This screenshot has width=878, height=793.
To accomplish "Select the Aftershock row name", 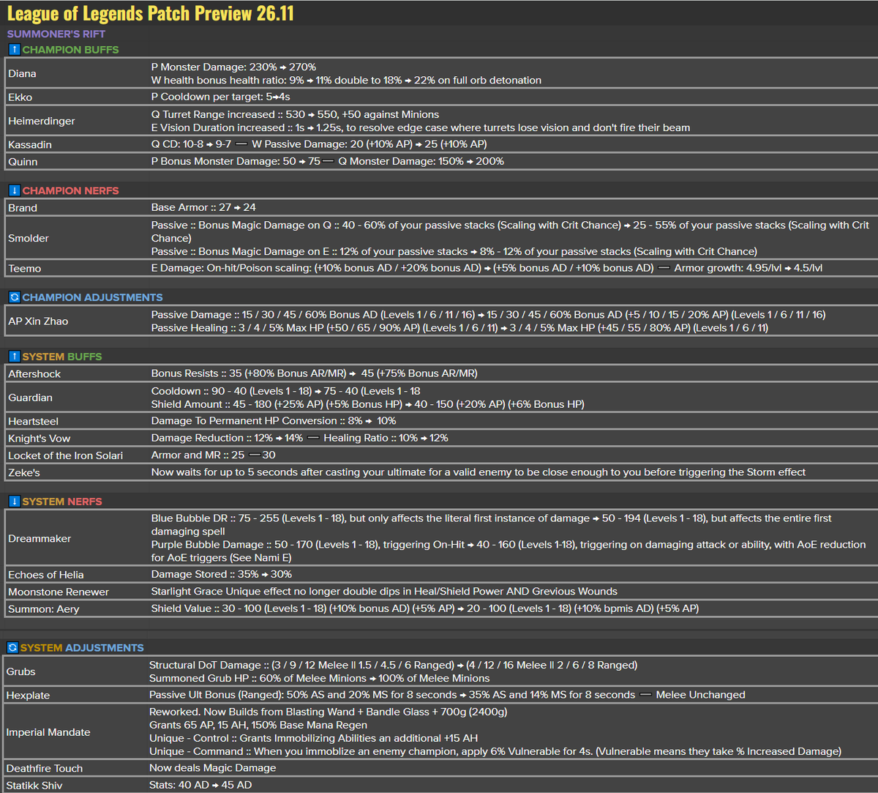I will point(34,374).
